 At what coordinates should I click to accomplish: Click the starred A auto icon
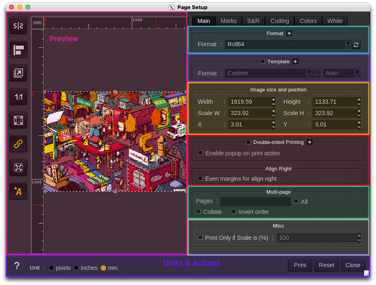tap(18, 191)
